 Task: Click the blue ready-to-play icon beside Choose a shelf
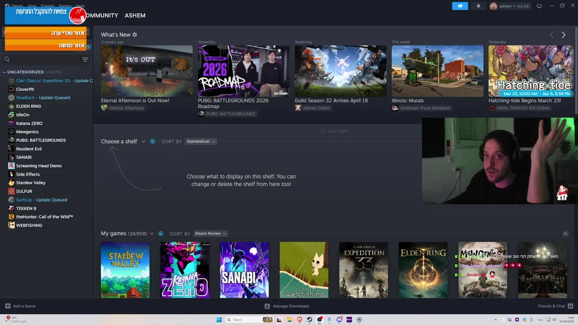tap(153, 141)
